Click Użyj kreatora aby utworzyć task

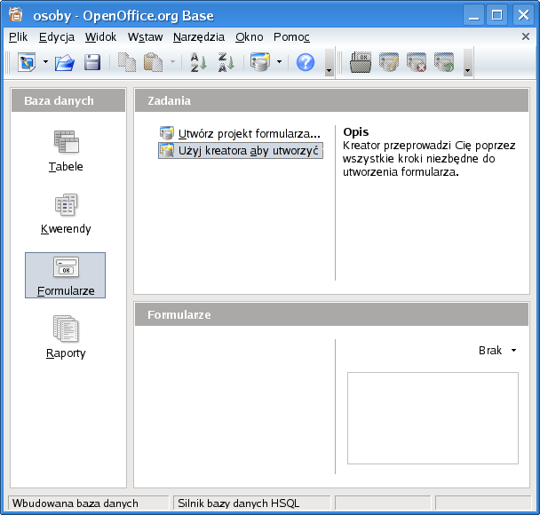[241, 151]
